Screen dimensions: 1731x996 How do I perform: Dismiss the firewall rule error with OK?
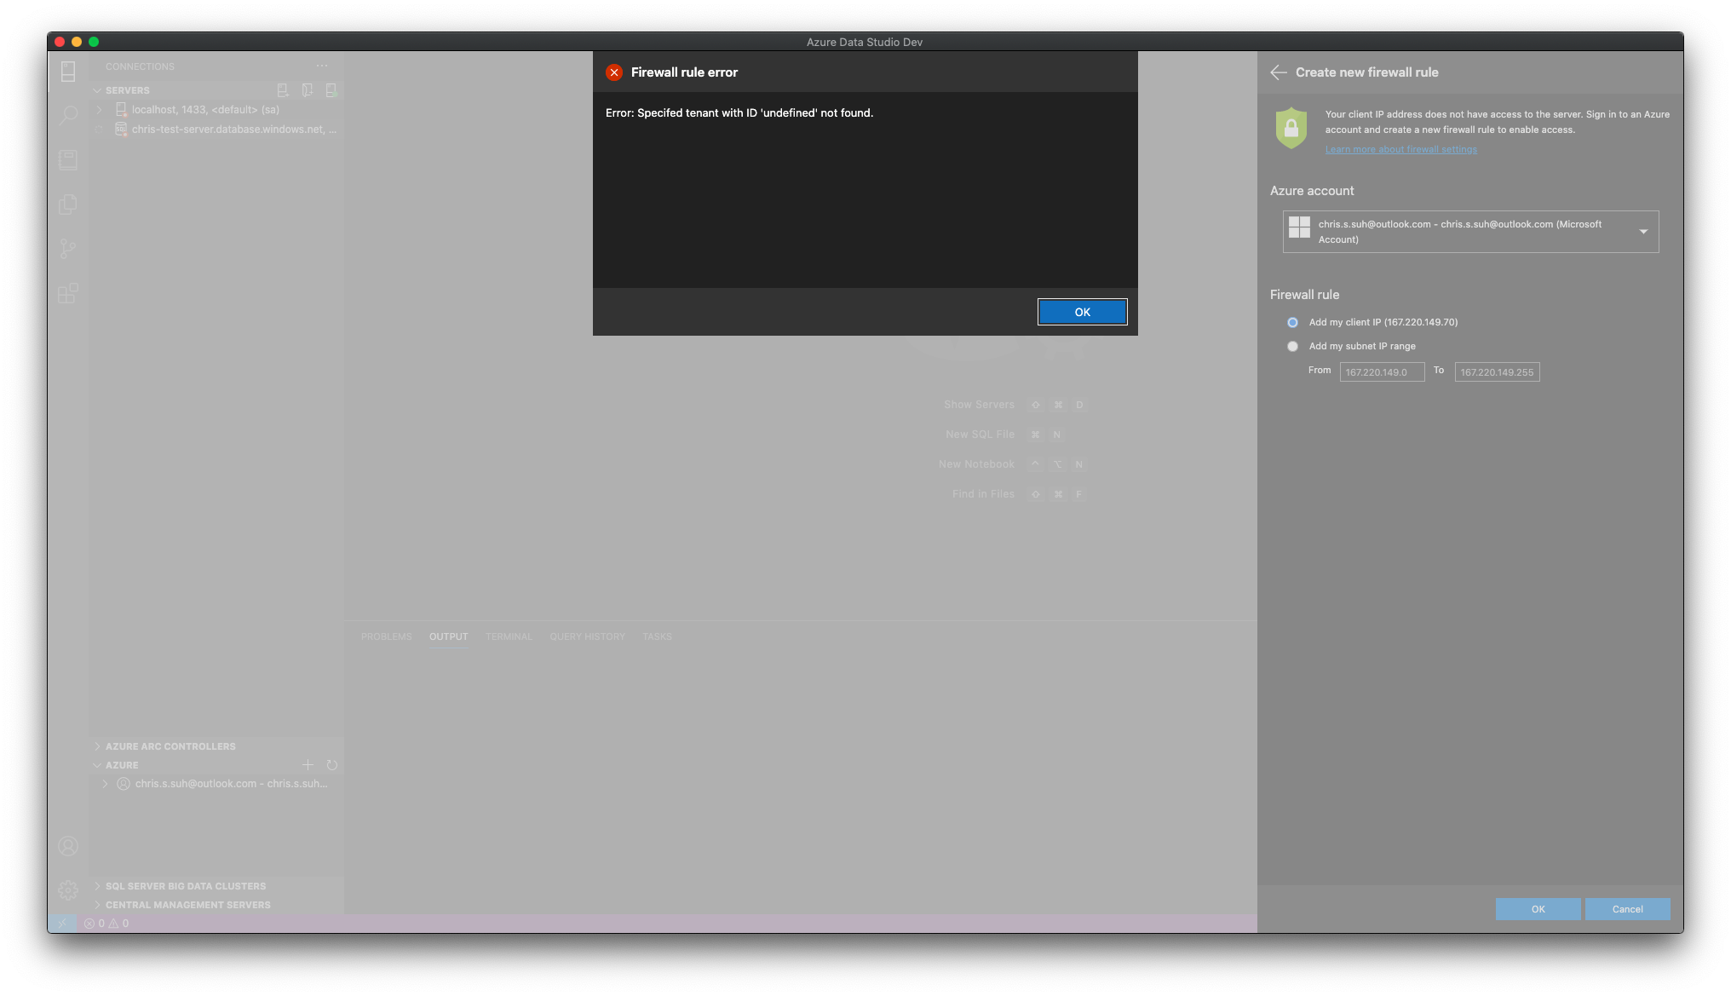point(1082,312)
